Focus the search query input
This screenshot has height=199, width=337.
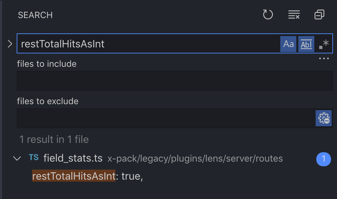pyautogui.click(x=147, y=44)
